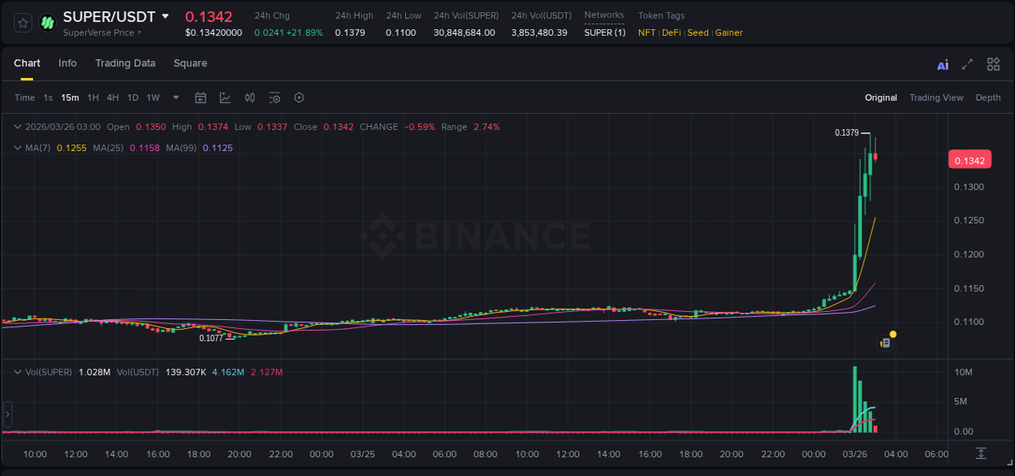This screenshot has height=476, width=1015.
Task: Switch chart to Trading View mode
Action: 936,97
